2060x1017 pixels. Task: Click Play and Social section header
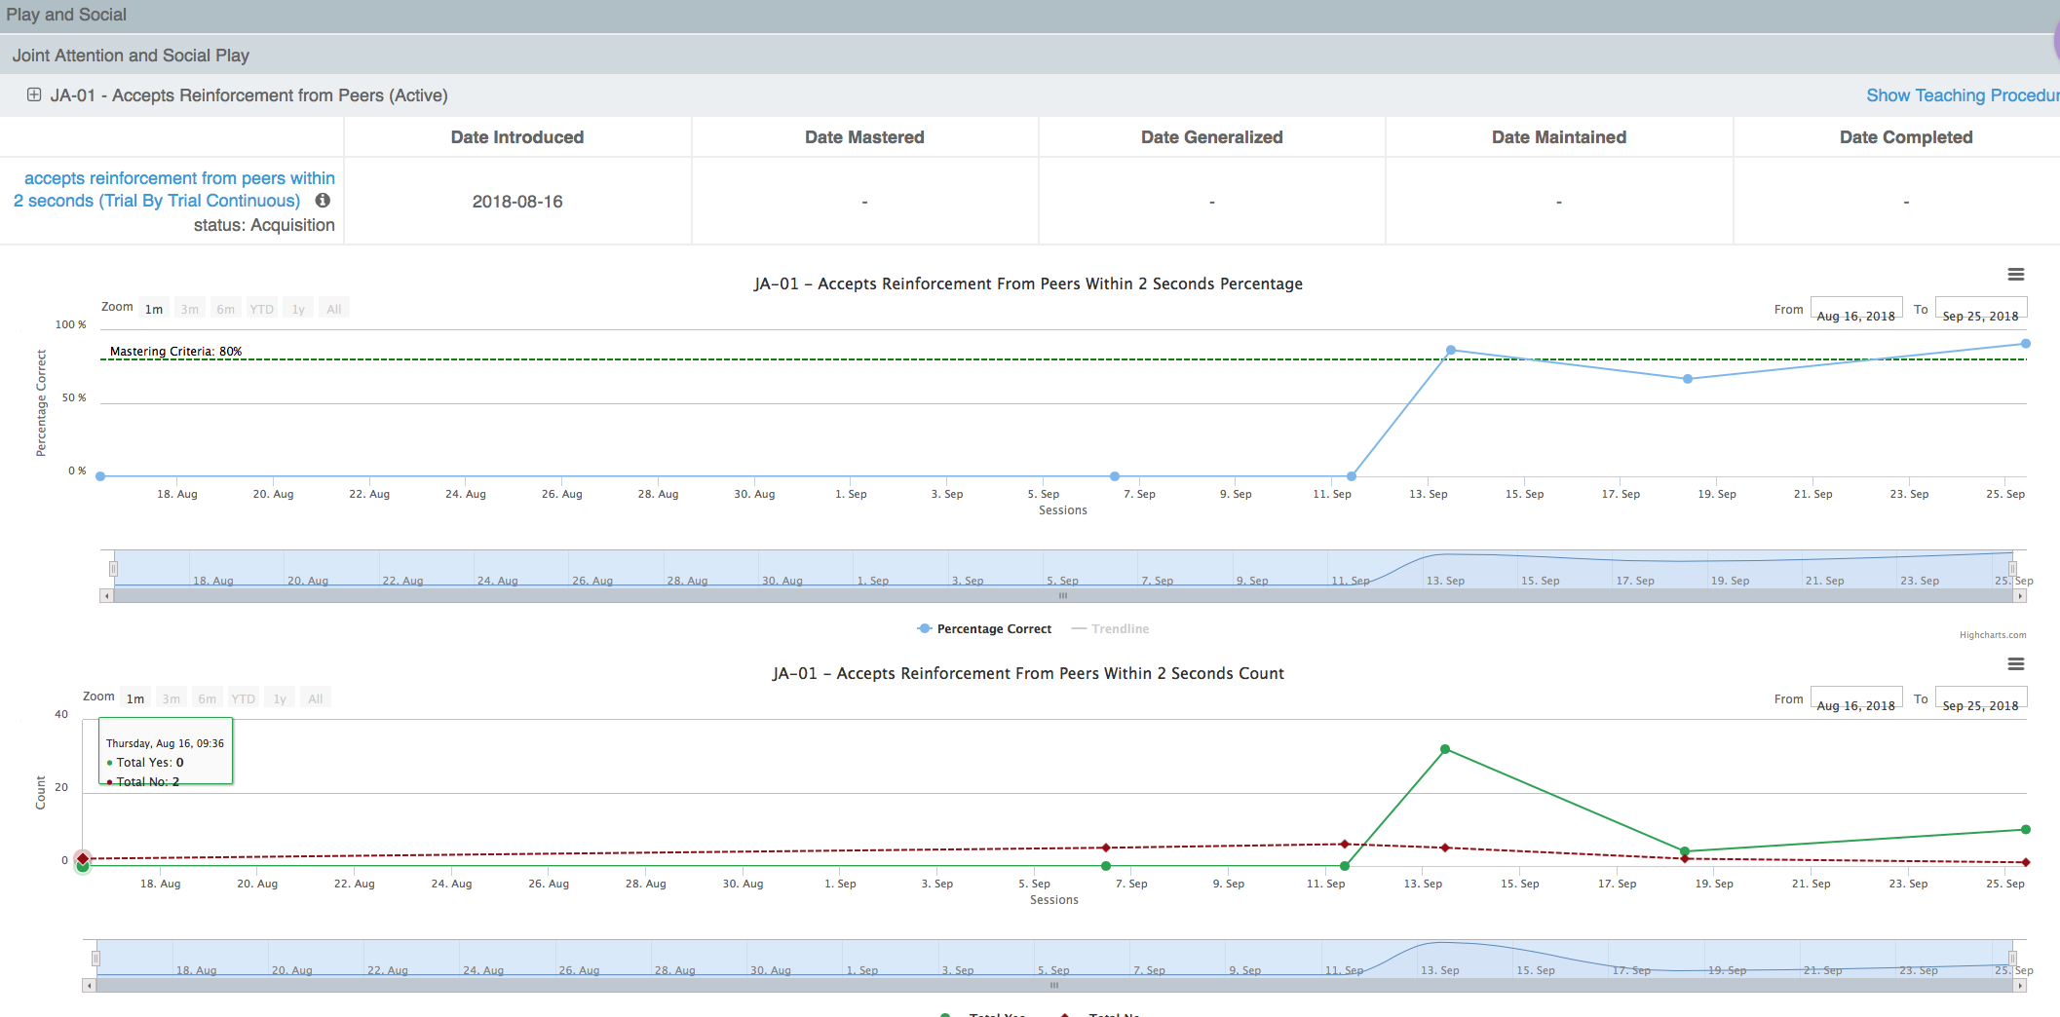point(66,15)
